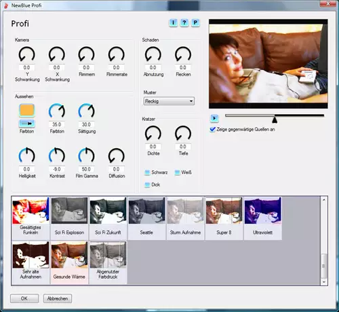The image size is (339, 312).
Task: Select the Sci Fi Explosion preset
Action: [69, 218]
